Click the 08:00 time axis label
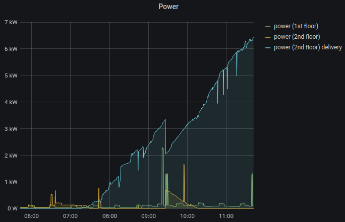Screen dimensions: 345x222 pos(109,216)
